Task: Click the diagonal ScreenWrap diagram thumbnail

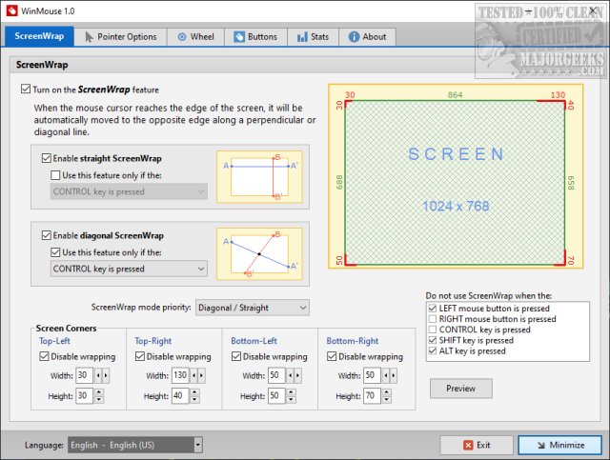Action: click(x=259, y=254)
